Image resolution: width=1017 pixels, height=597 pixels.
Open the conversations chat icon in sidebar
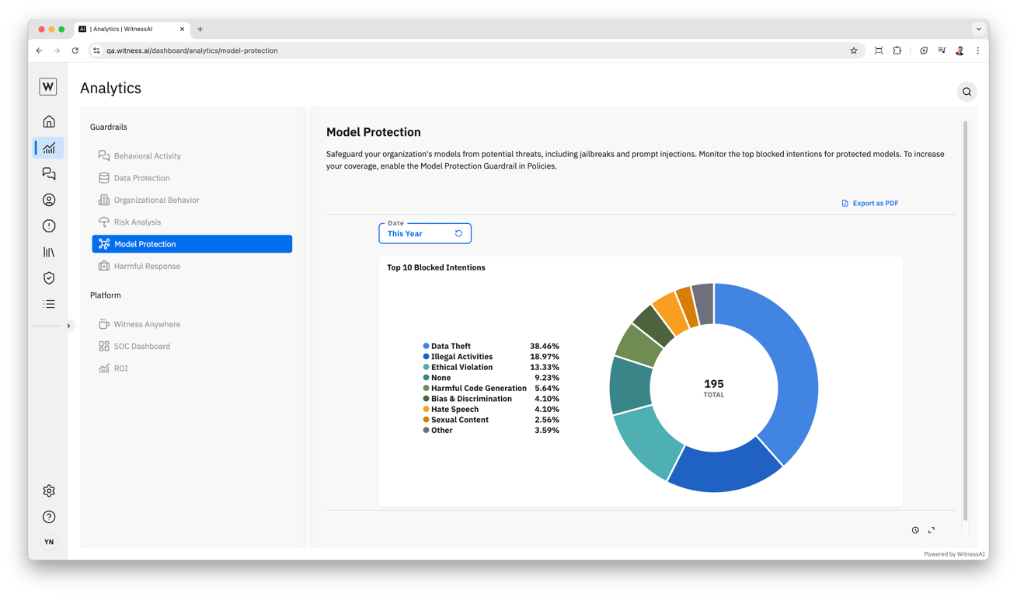[49, 173]
